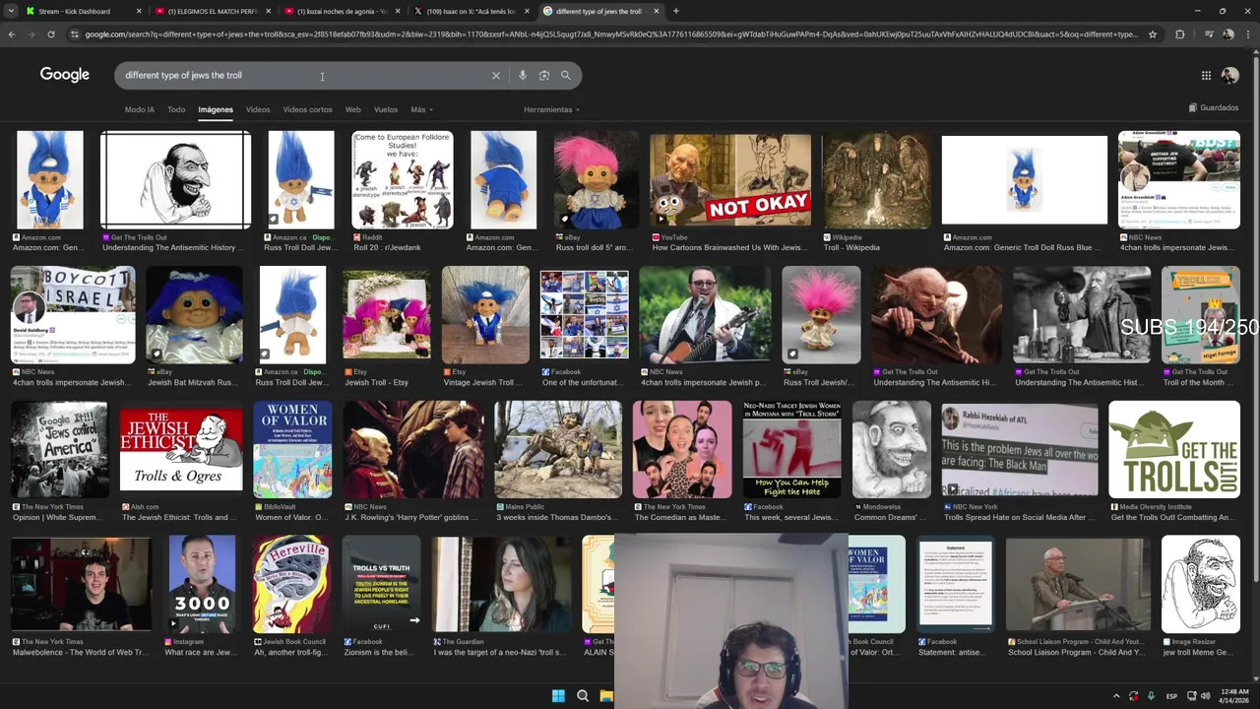Click The Comedian as Master NYT link

[x=682, y=517]
